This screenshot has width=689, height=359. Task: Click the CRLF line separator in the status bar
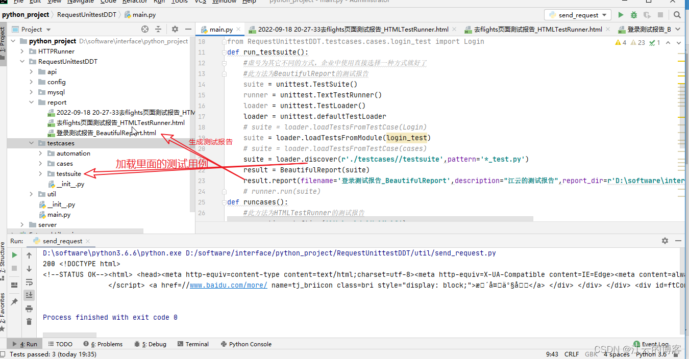coord(572,354)
